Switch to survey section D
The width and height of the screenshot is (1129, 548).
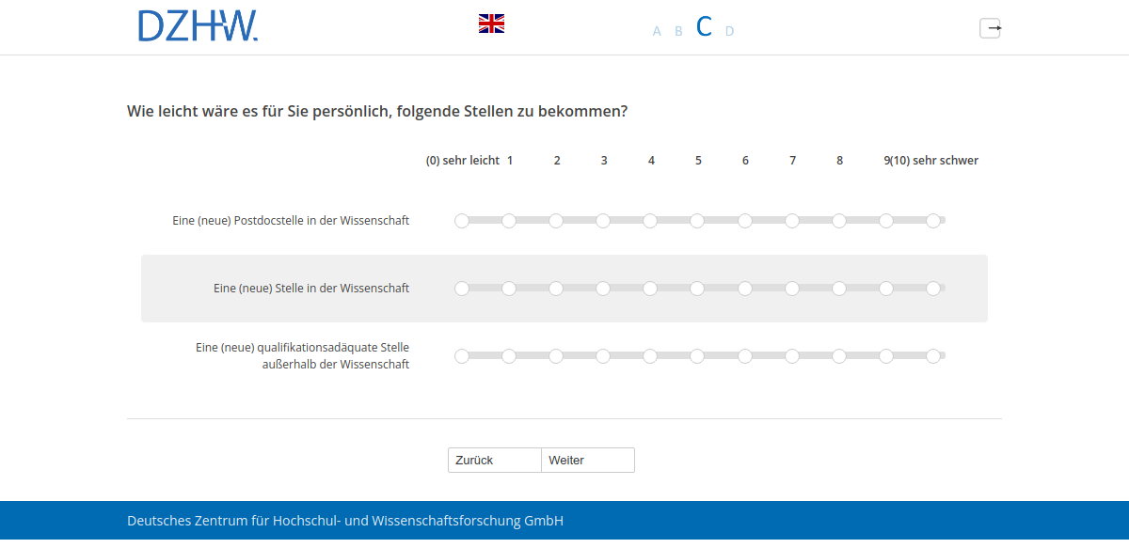tap(729, 31)
